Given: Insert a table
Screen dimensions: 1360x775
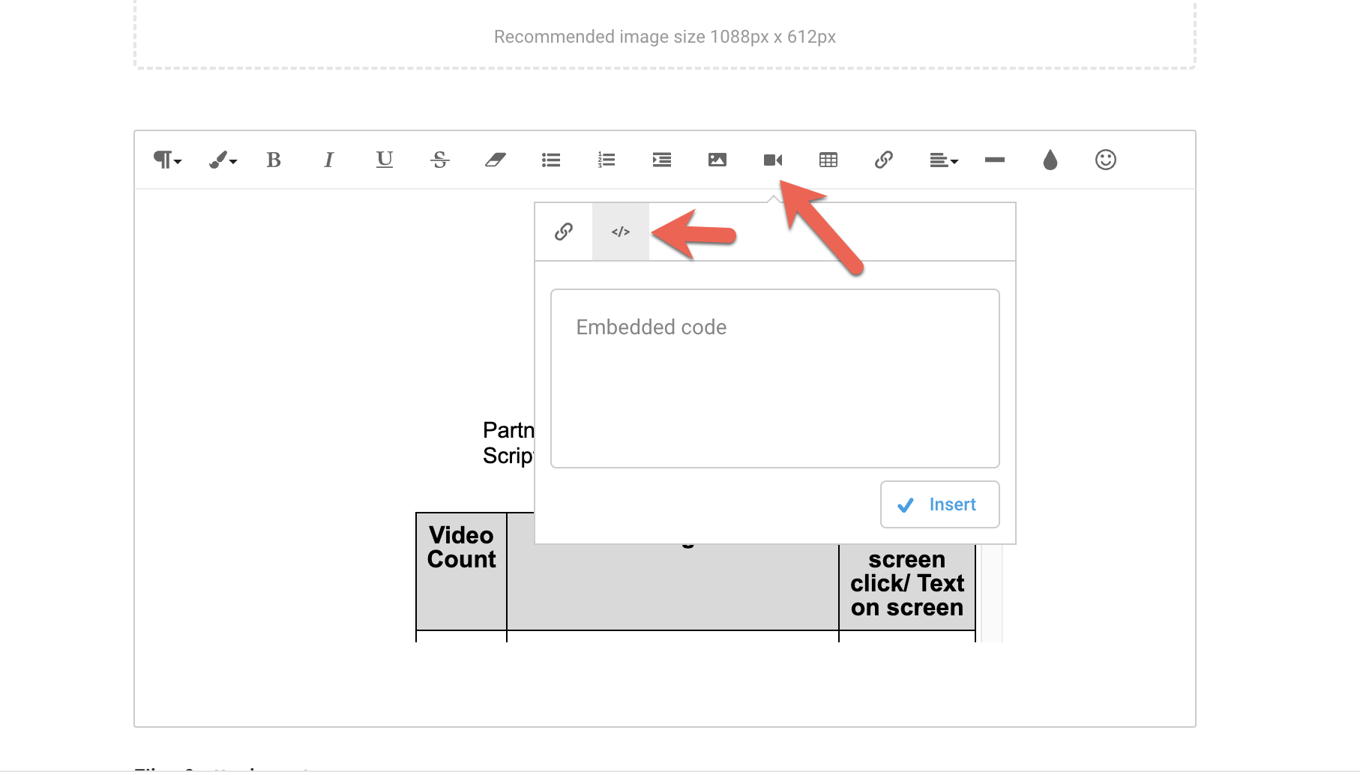Looking at the screenshot, I should (828, 160).
